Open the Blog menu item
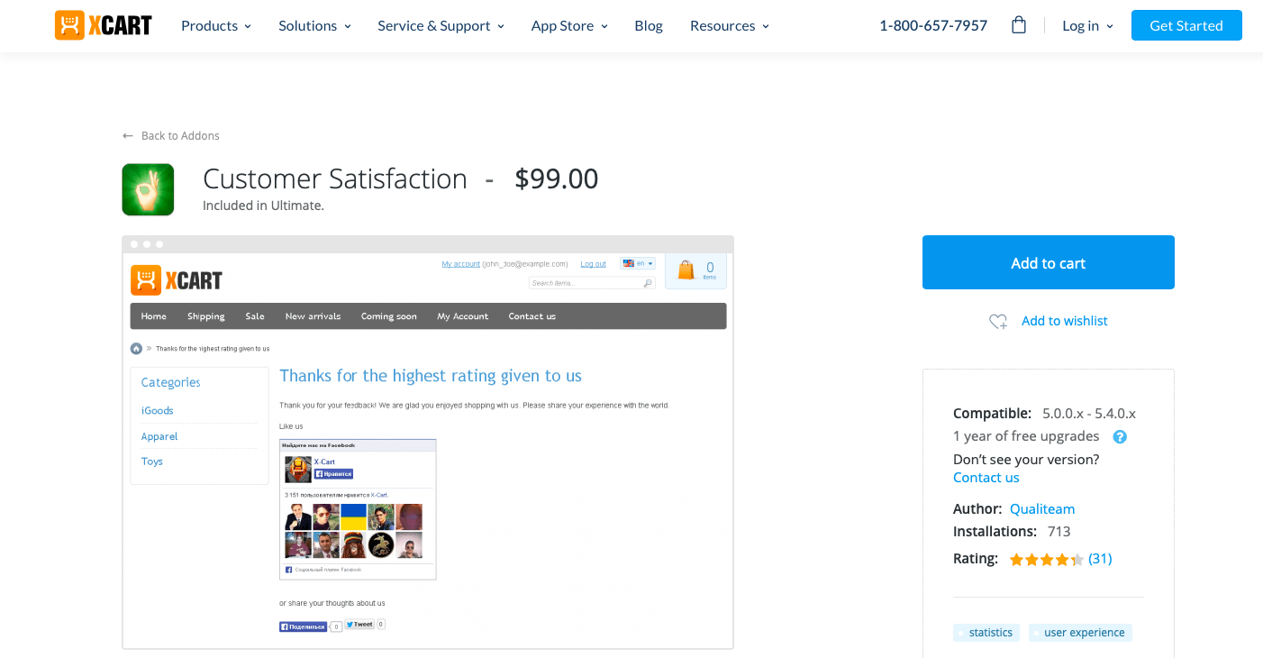The width and height of the screenshot is (1263, 658). (x=648, y=25)
